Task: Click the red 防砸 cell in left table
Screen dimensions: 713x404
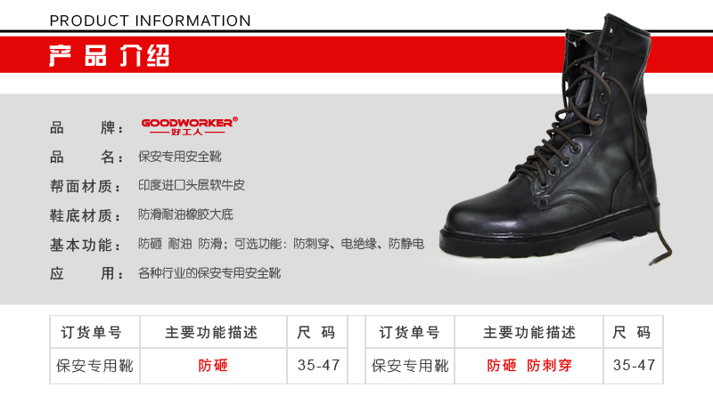Action: tap(213, 366)
